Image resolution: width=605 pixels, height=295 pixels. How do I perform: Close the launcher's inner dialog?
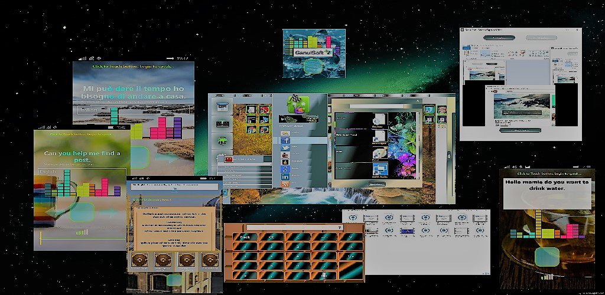click(417, 101)
